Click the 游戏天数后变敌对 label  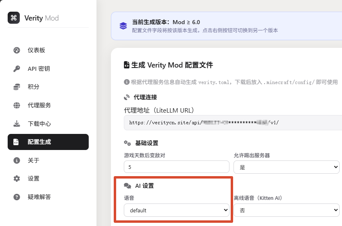(144, 155)
